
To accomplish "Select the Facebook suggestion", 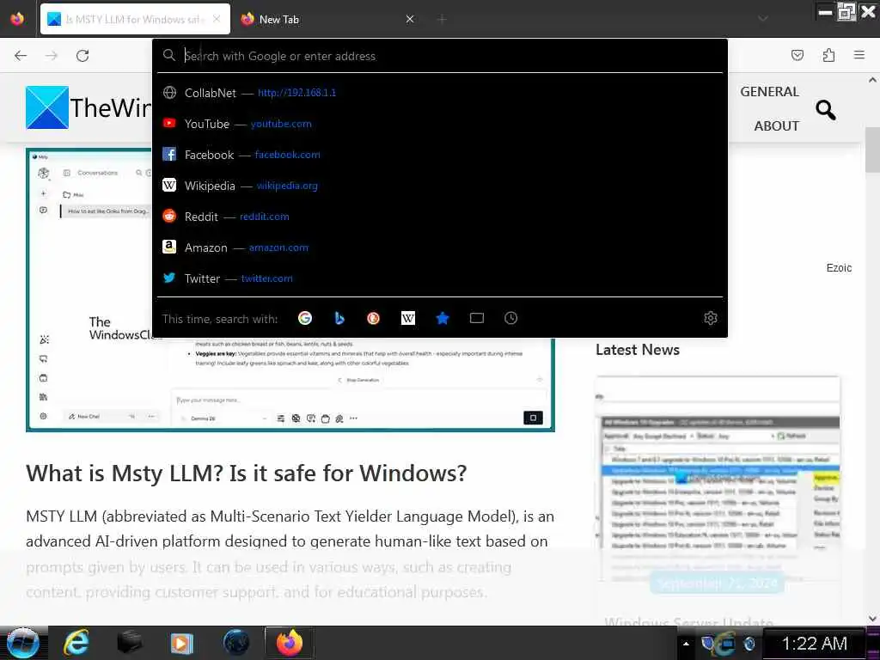I will coord(440,155).
